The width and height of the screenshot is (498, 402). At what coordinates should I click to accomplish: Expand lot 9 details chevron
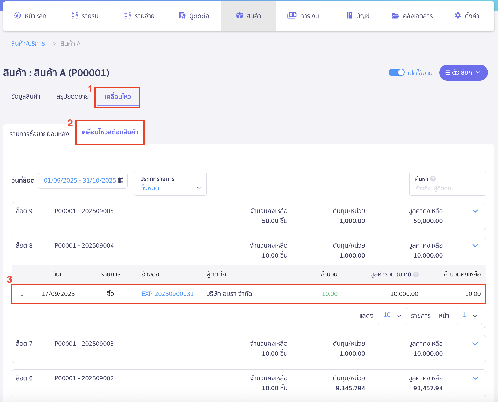475,211
